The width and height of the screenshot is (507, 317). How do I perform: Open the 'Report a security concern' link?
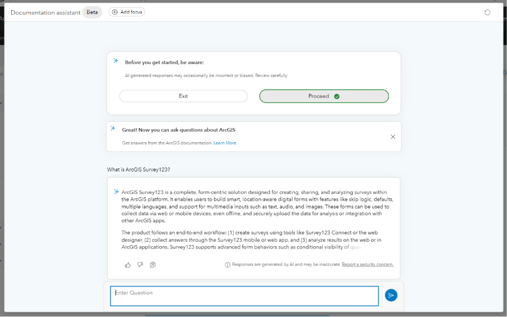tap(367, 265)
